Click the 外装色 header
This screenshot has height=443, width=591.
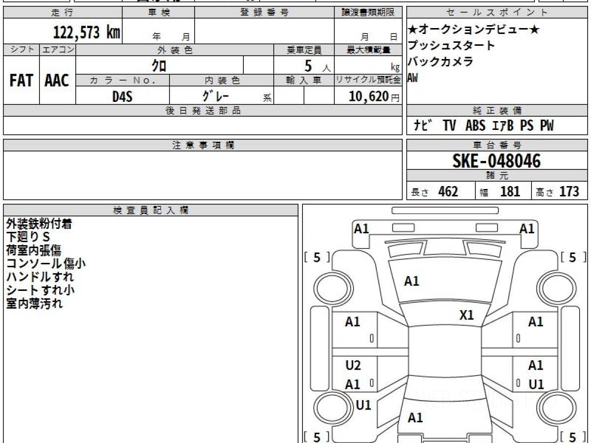(x=175, y=50)
